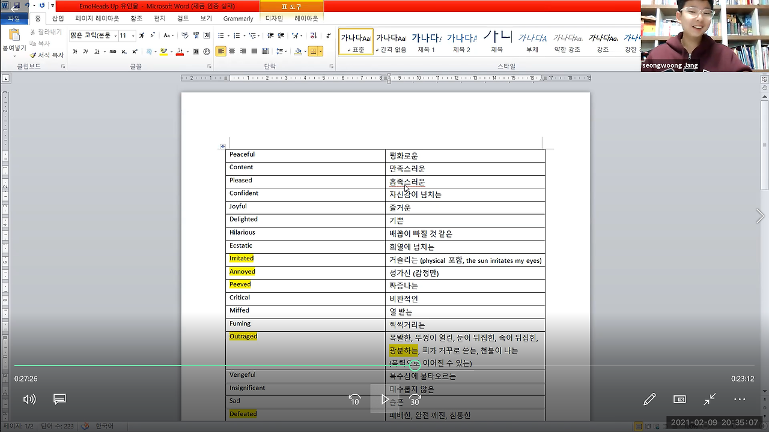Apply strikethrough formatting

tap(113, 52)
